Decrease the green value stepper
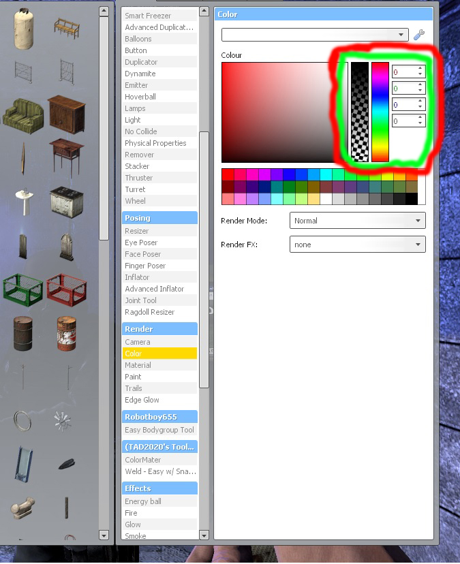This screenshot has height=564, width=460. coord(420,91)
